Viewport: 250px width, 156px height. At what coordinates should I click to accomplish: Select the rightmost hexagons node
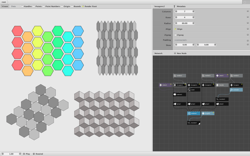[236, 85]
